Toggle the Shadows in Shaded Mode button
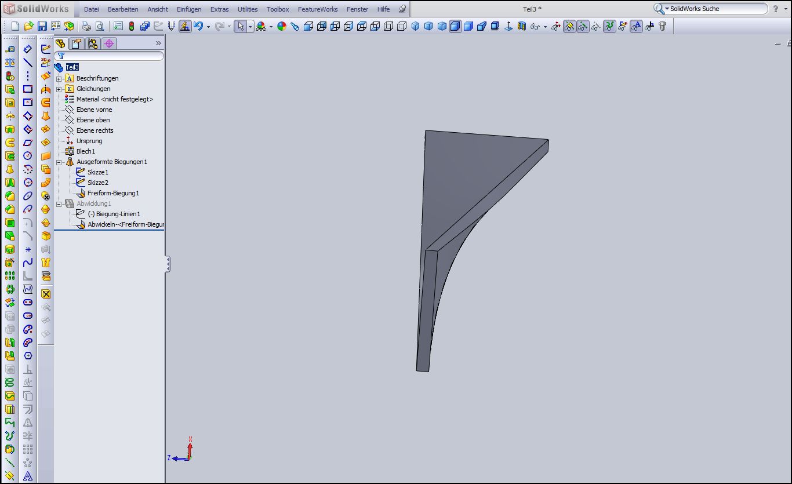The height and width of the screenshot is (484, 792). point(495,26)
